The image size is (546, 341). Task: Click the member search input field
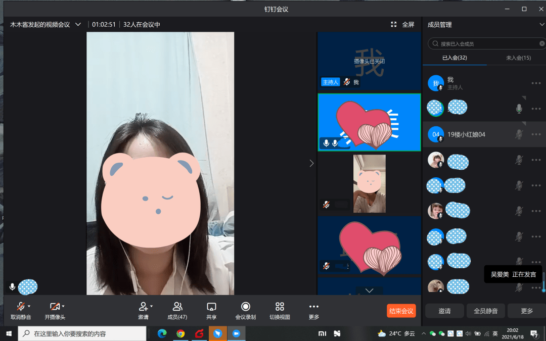click(485, 44)
